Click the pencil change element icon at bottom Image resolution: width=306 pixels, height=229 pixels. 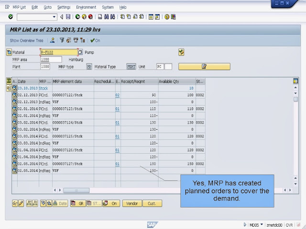(21, 203)
